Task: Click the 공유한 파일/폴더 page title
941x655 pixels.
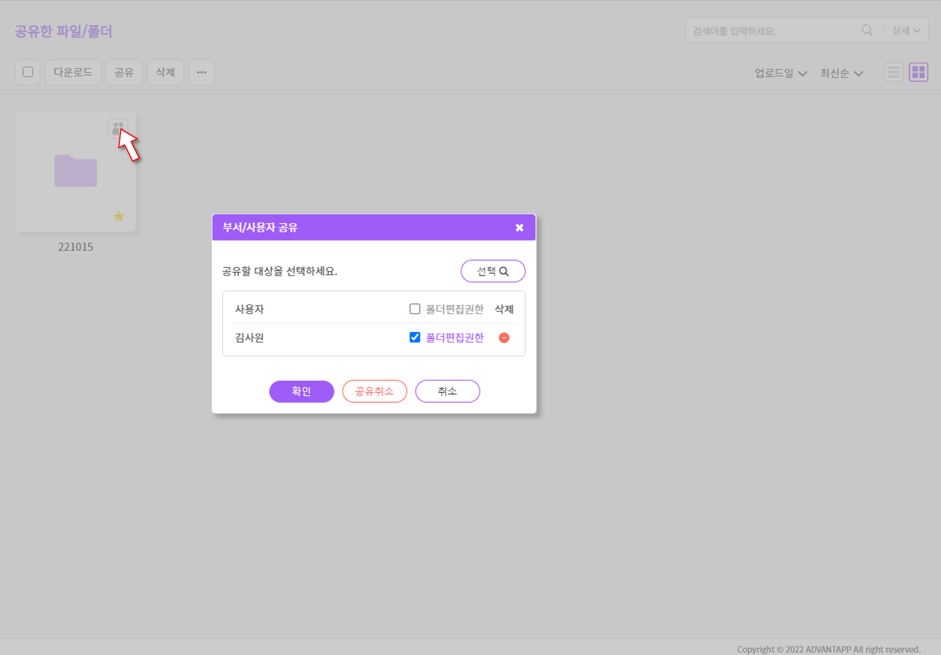Action: 63,31
